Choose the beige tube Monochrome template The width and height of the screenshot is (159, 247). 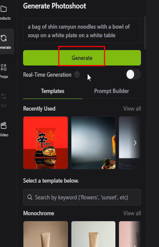pos(45,234)
